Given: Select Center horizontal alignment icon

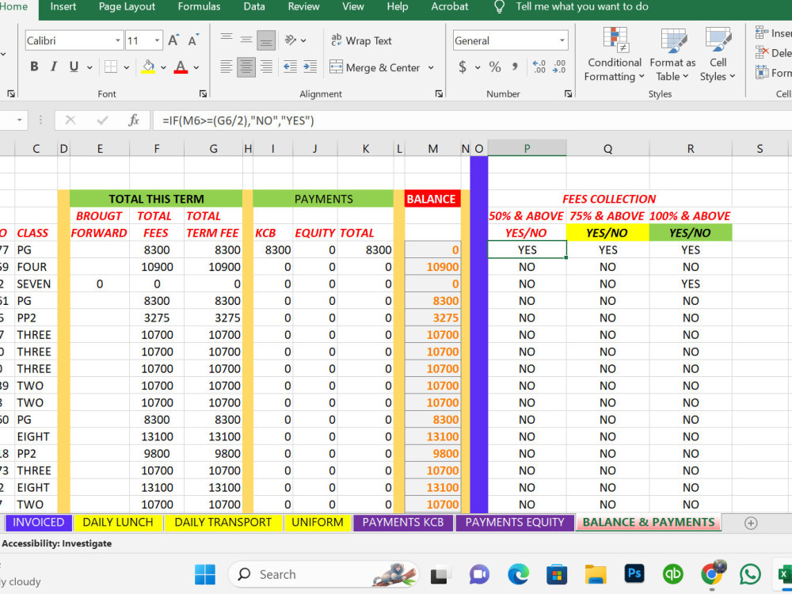Looking at the screenshot, I should click(246, 67).
